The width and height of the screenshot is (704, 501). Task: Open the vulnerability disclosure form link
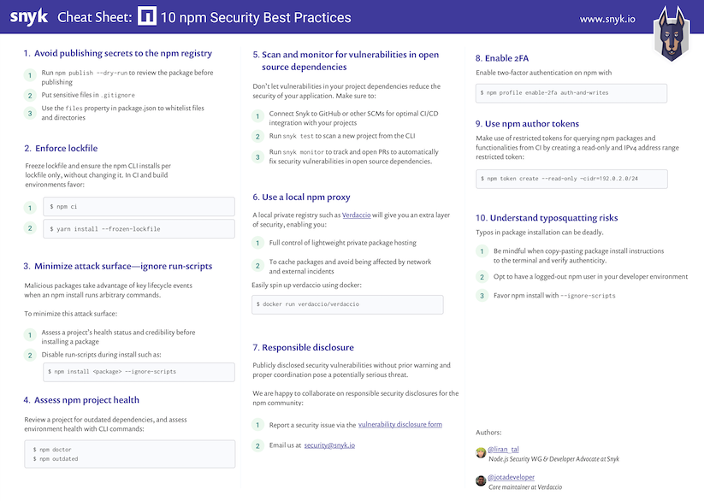(399, 424)
